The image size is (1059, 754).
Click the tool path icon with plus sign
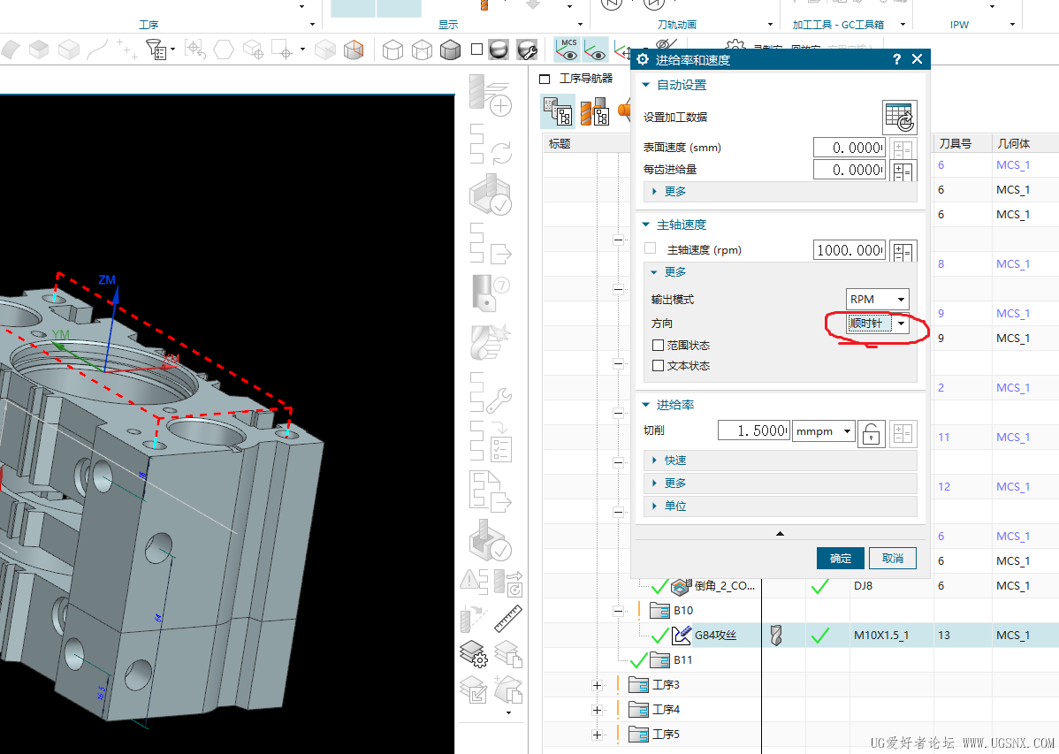(491, 95)
